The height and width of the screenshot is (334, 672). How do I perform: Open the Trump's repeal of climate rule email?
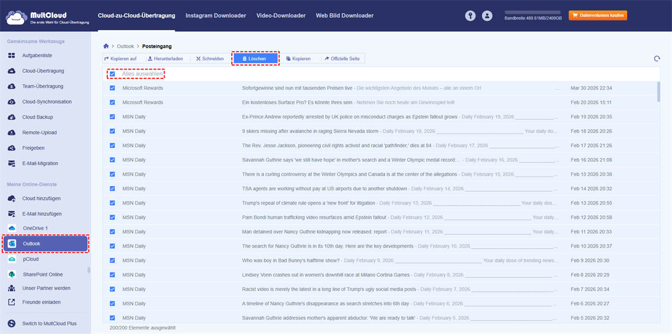(x=309, y=203)
